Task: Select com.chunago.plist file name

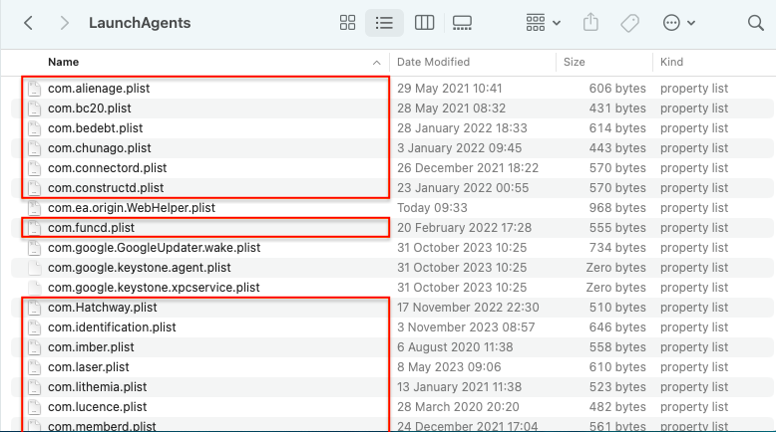Action: coord(100,148)
